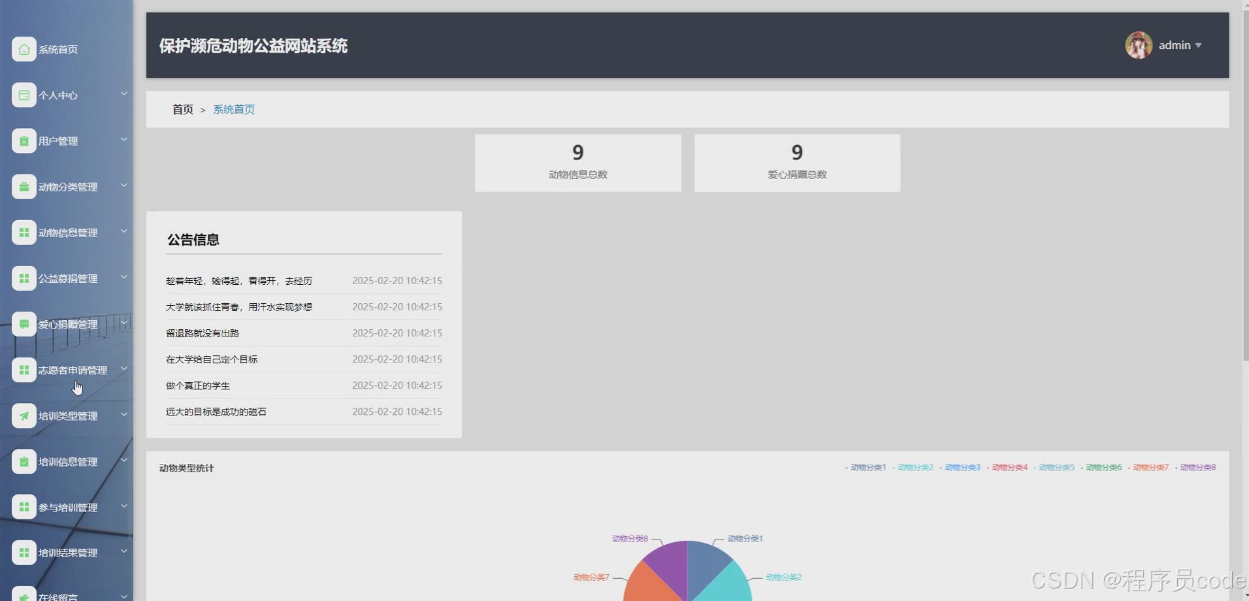Viewport: 1249px width, 601px height.
Task: Expand 公益募捐管理 using its chevron
Action: pos(124,277)
